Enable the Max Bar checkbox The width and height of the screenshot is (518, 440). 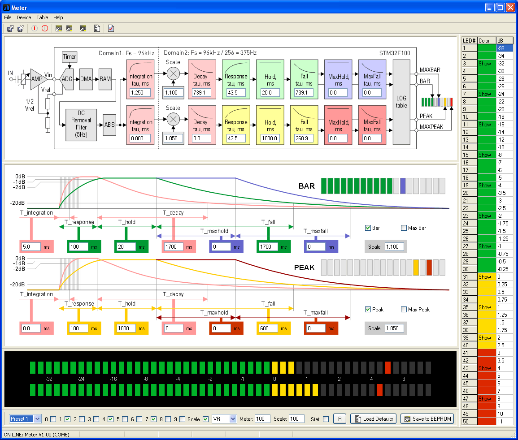(x=403, y=228)
